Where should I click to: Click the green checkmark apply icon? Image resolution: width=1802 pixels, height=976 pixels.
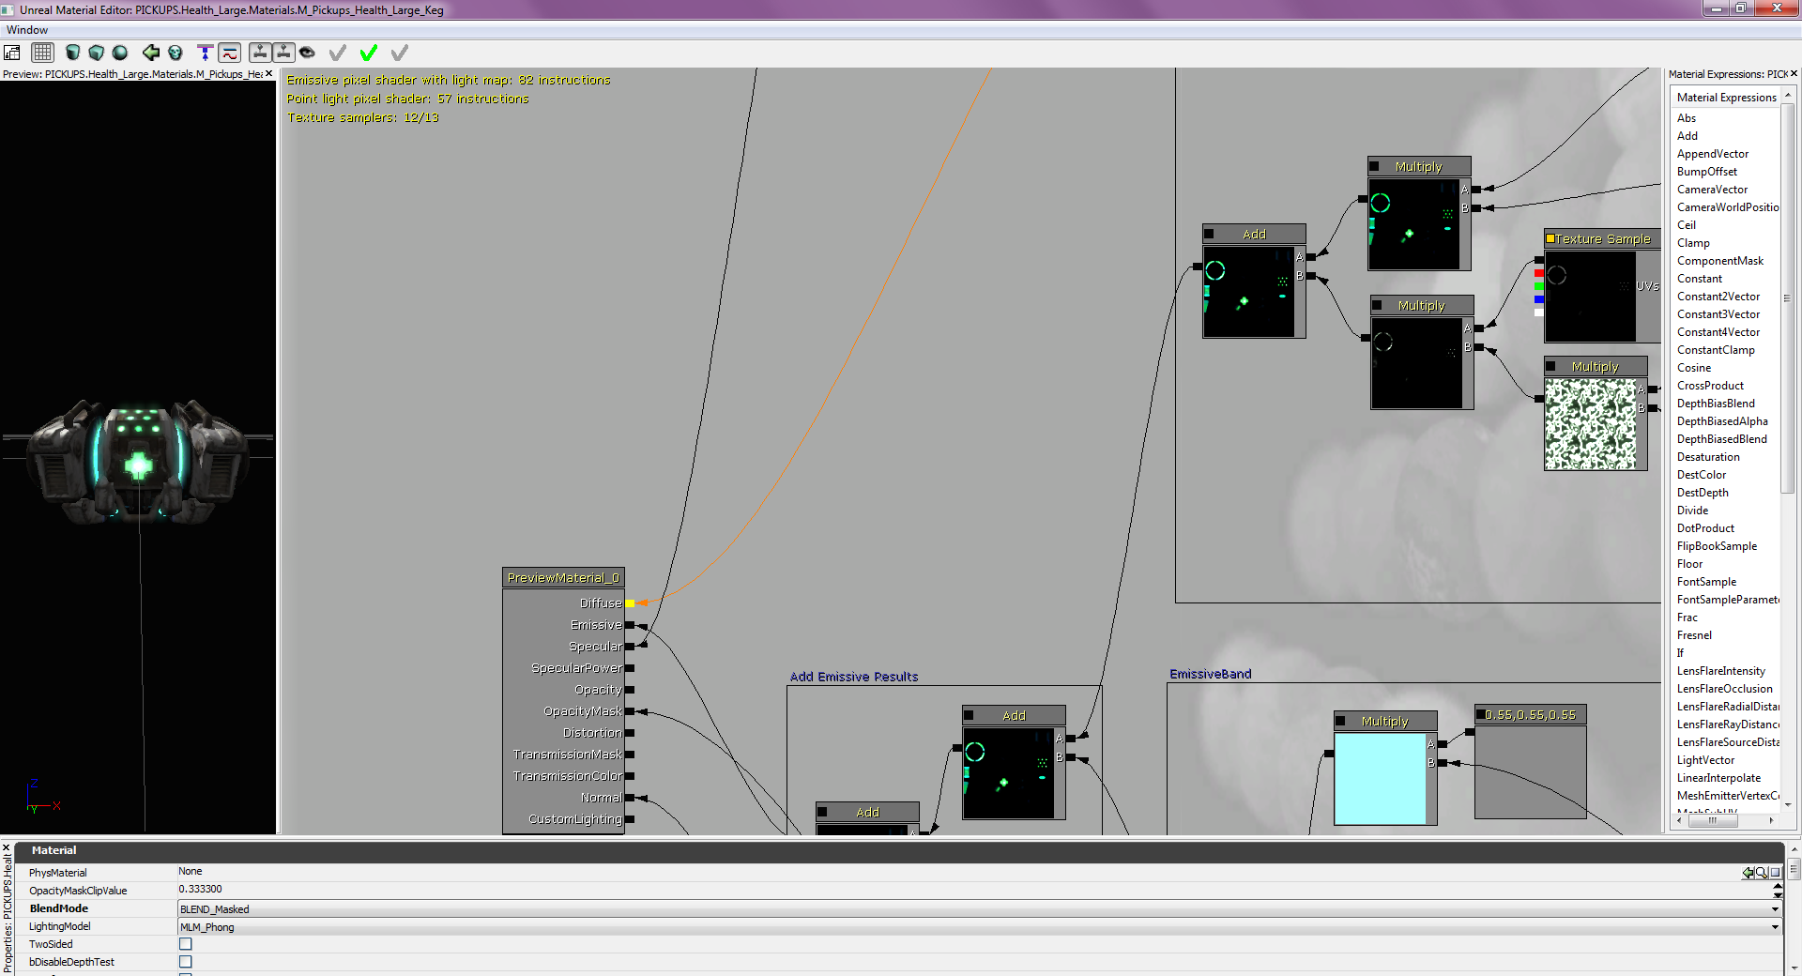[x=369, y=53]
